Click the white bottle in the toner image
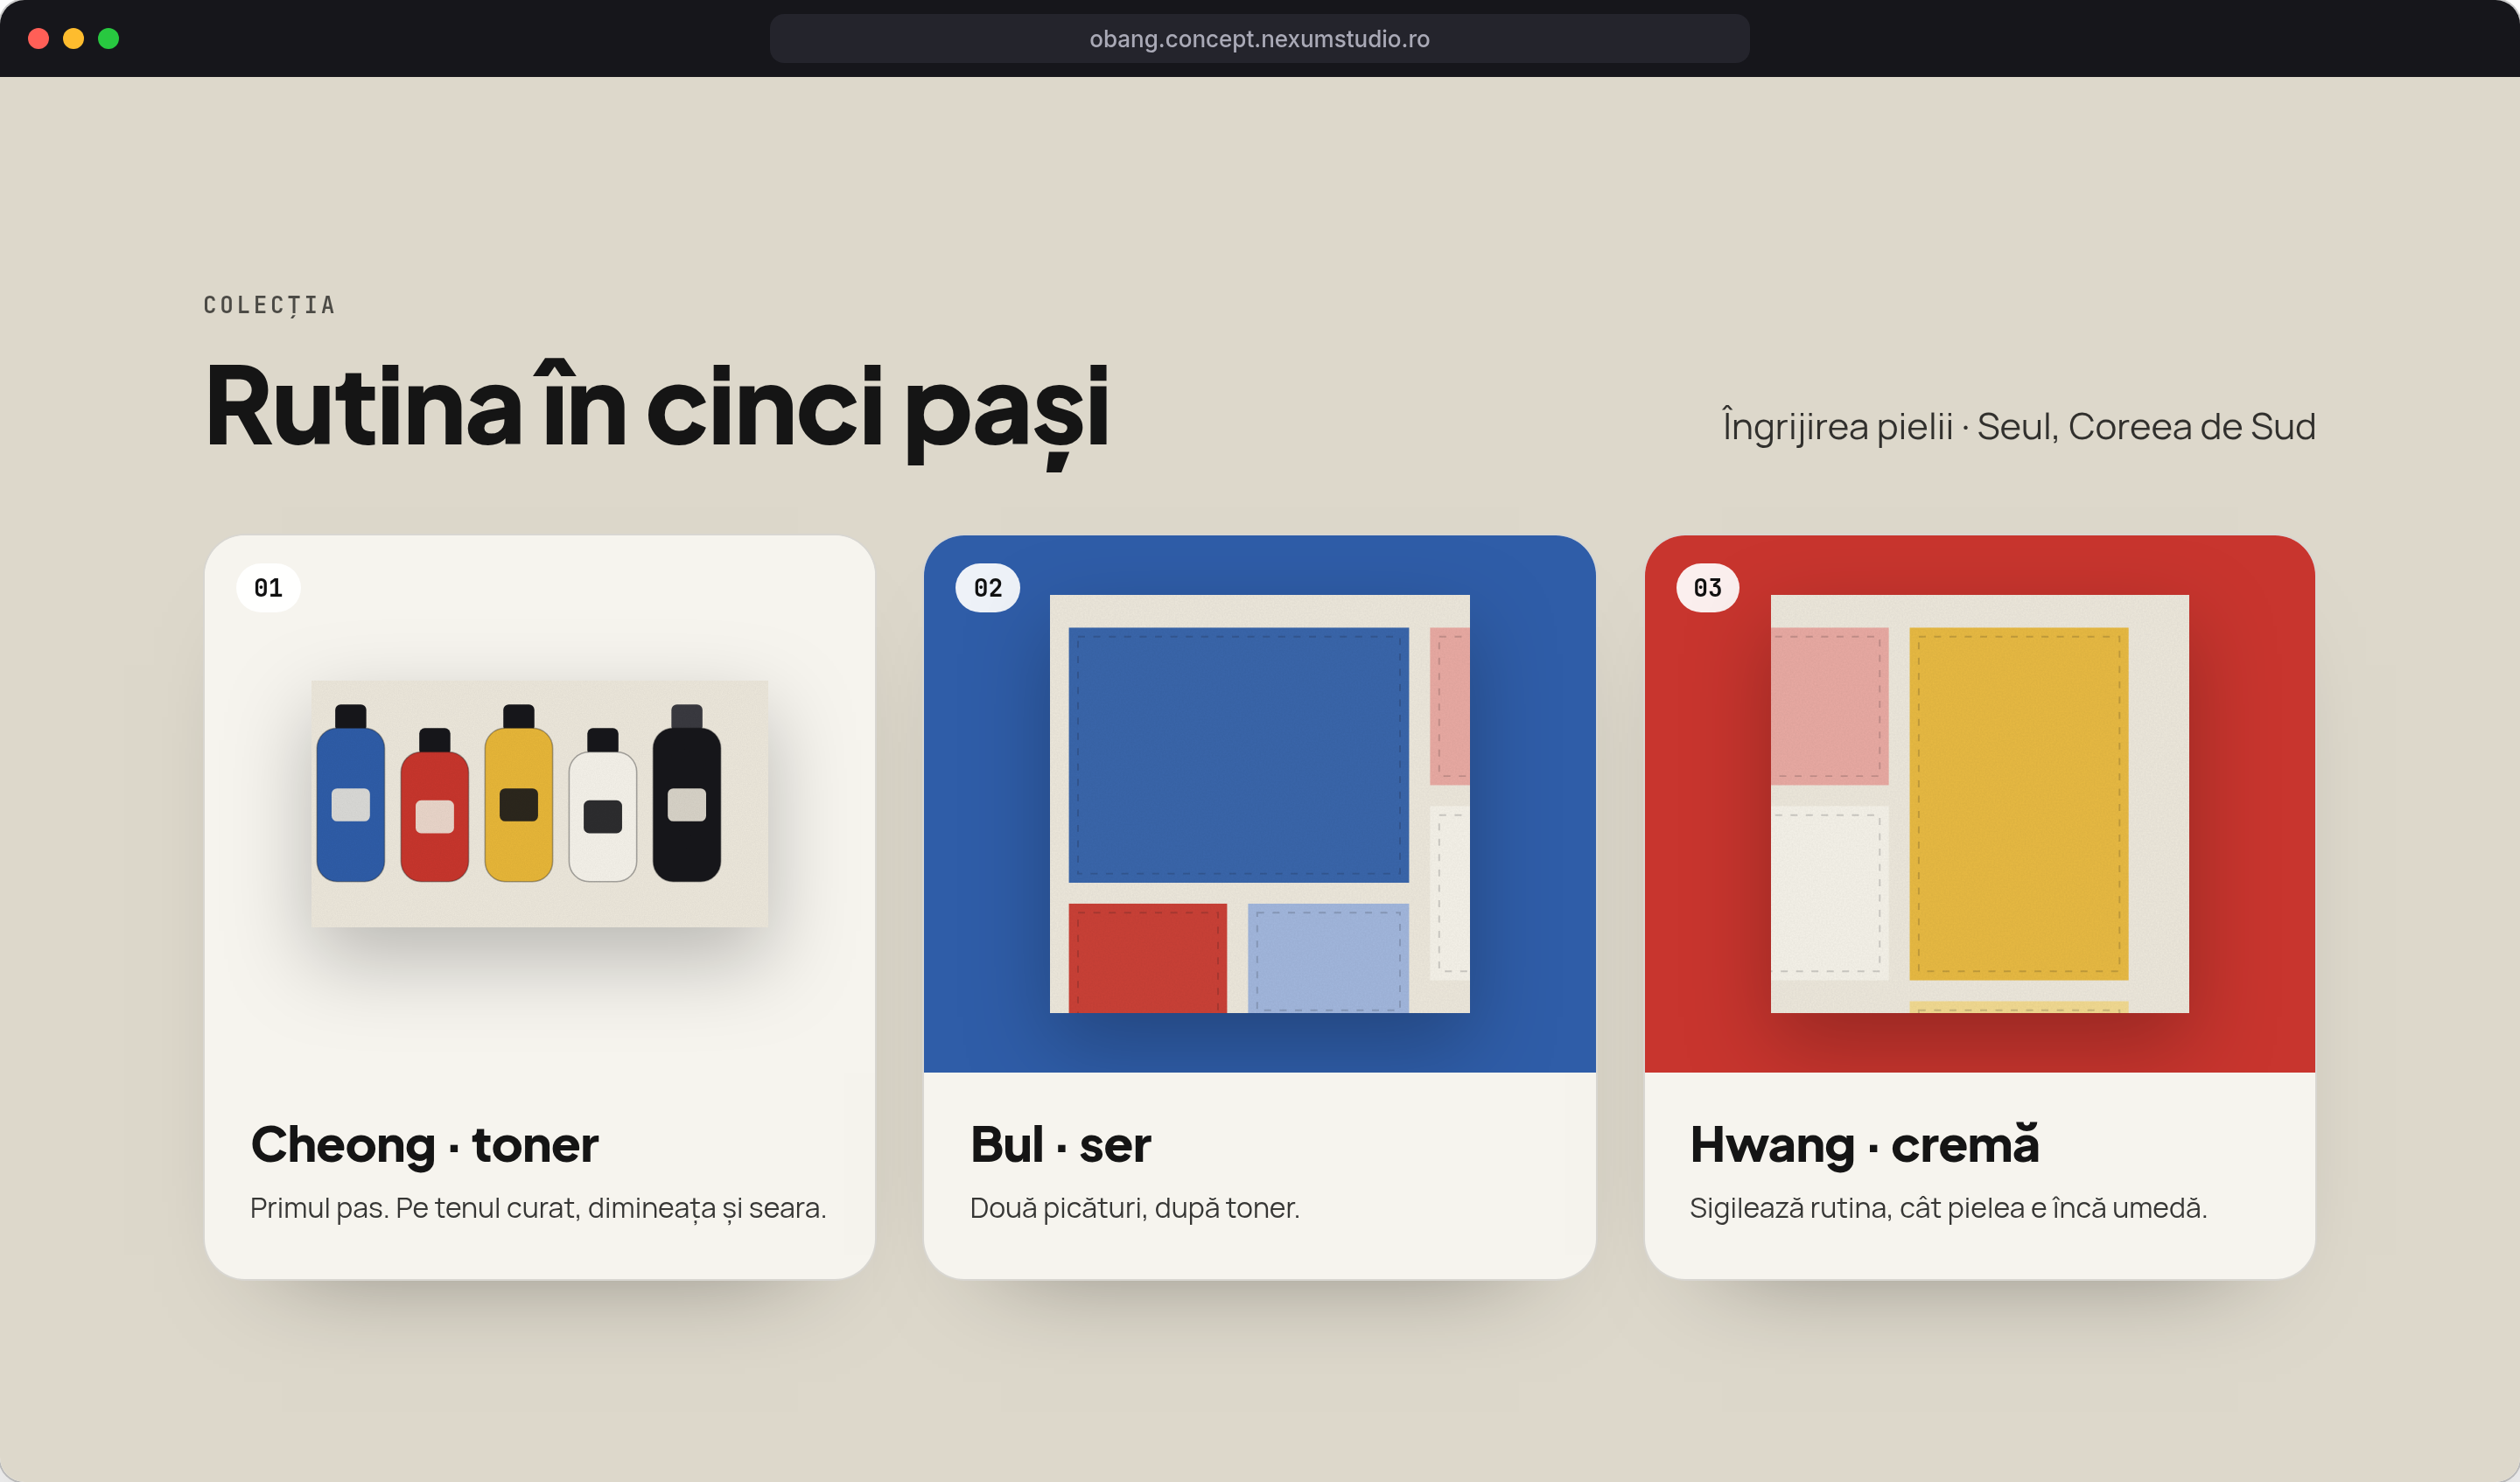 click(x=602, y=805)
